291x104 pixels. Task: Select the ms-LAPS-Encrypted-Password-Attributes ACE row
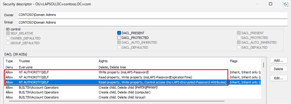coord(132,82)
